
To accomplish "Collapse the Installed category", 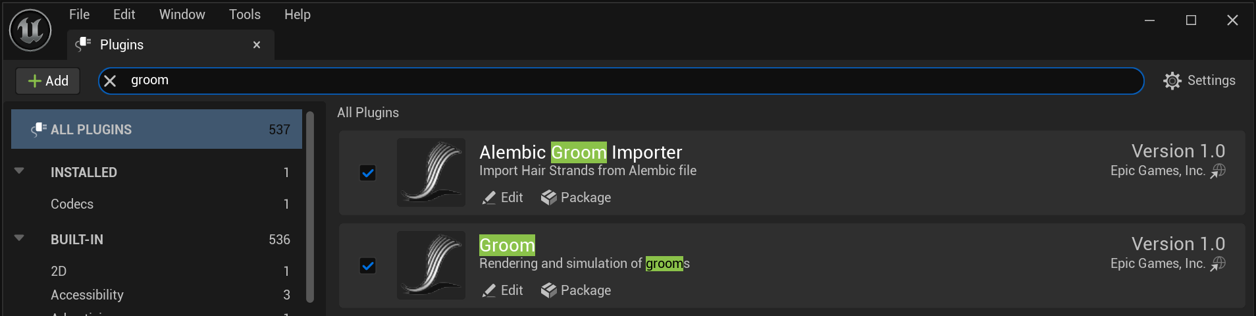I will [19, 171].
